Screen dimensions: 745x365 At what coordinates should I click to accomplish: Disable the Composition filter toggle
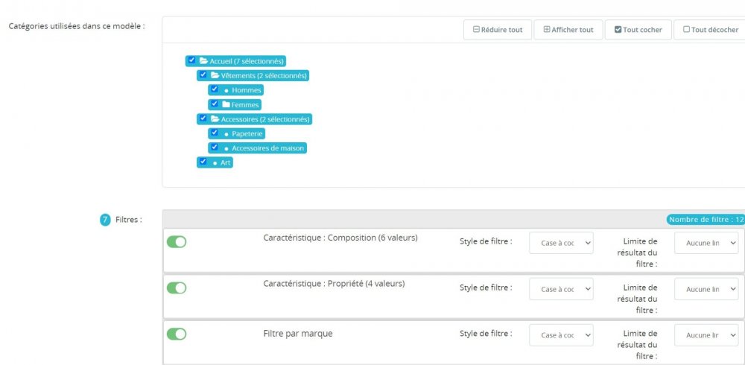177,242
